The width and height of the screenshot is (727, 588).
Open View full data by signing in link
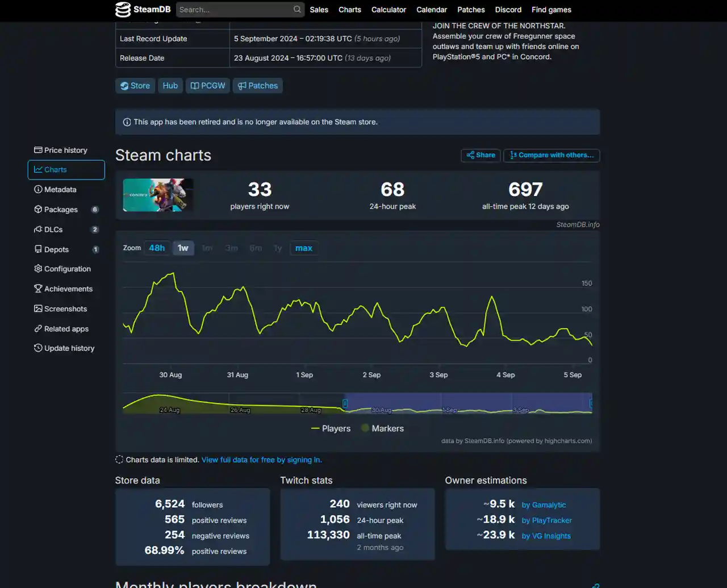click(262, 460)
